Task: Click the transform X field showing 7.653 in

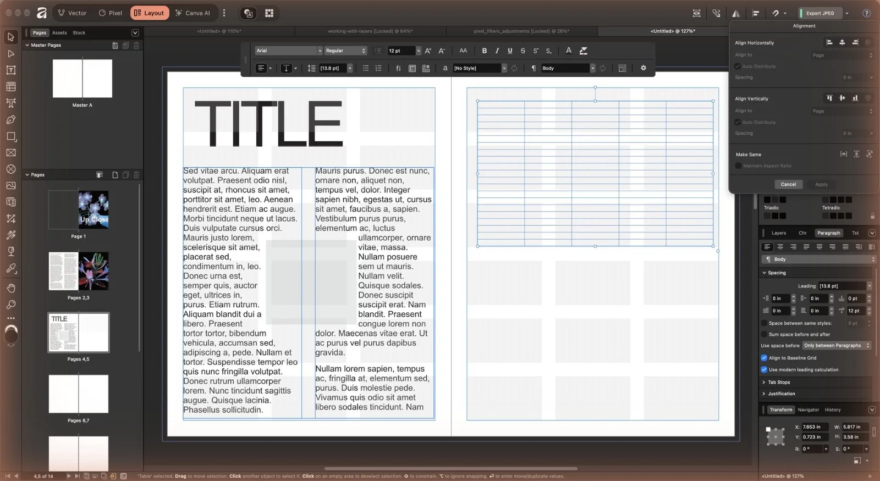Action: (815, 427)
